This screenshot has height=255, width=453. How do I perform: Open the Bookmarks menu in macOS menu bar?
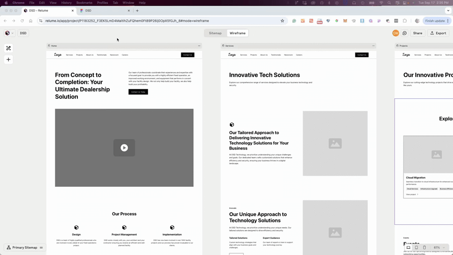point(84,3)
